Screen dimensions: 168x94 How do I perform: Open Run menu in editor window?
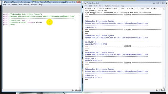20,5
